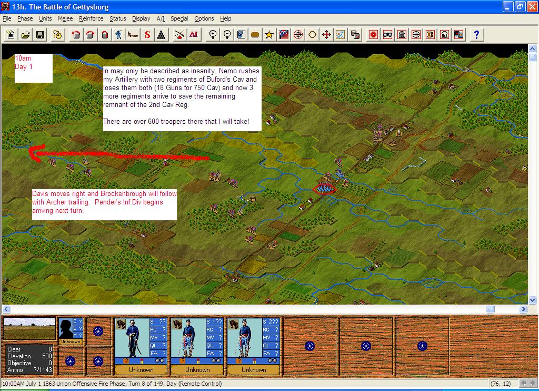This screenshot has width=539, height=391.
Task: Click the blue question mark help icon
Action: pyautogui.click(x=476, y=34)
